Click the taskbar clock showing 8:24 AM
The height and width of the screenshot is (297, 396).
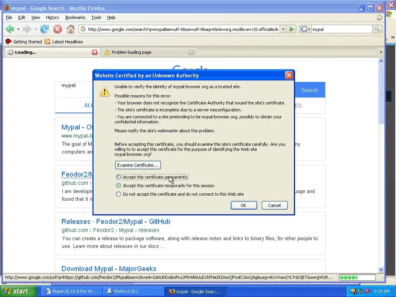click(382, 291)
